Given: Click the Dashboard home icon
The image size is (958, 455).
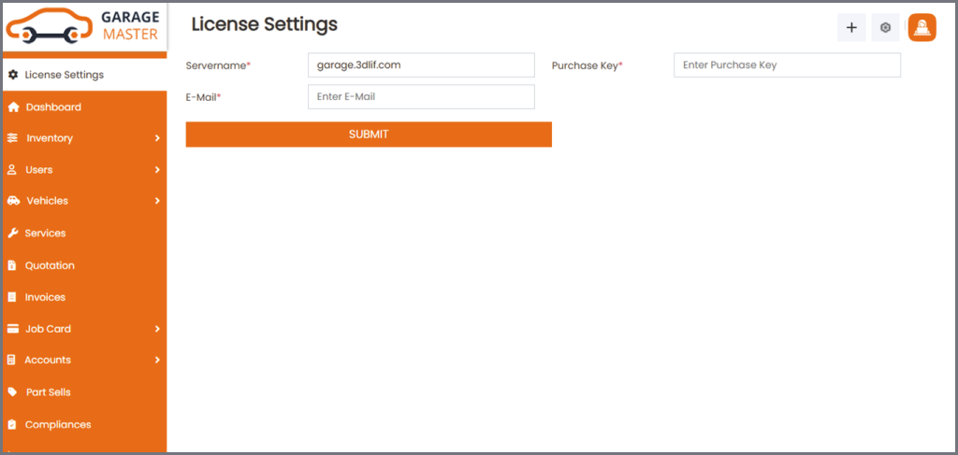Looking at the screenshot, I should pyautogui.click(x=13, y=107).
